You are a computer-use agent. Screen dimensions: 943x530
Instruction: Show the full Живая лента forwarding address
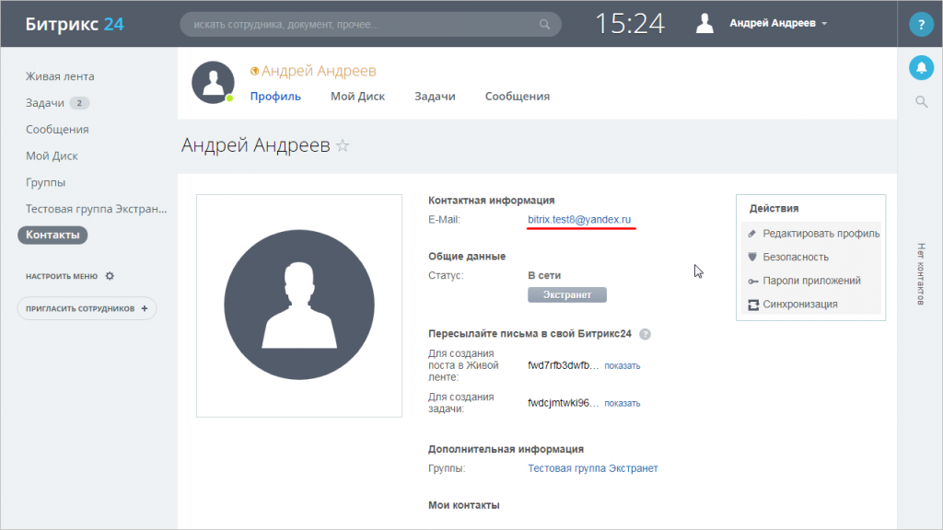tap(622, 365)
